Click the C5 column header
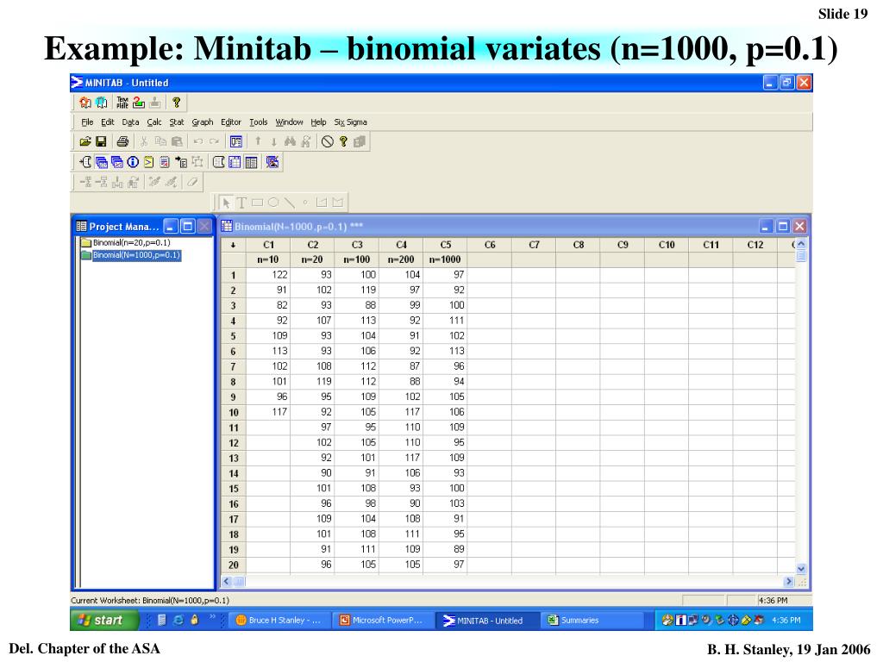Viewport: 883px width, 662px height. pos(446,245)
